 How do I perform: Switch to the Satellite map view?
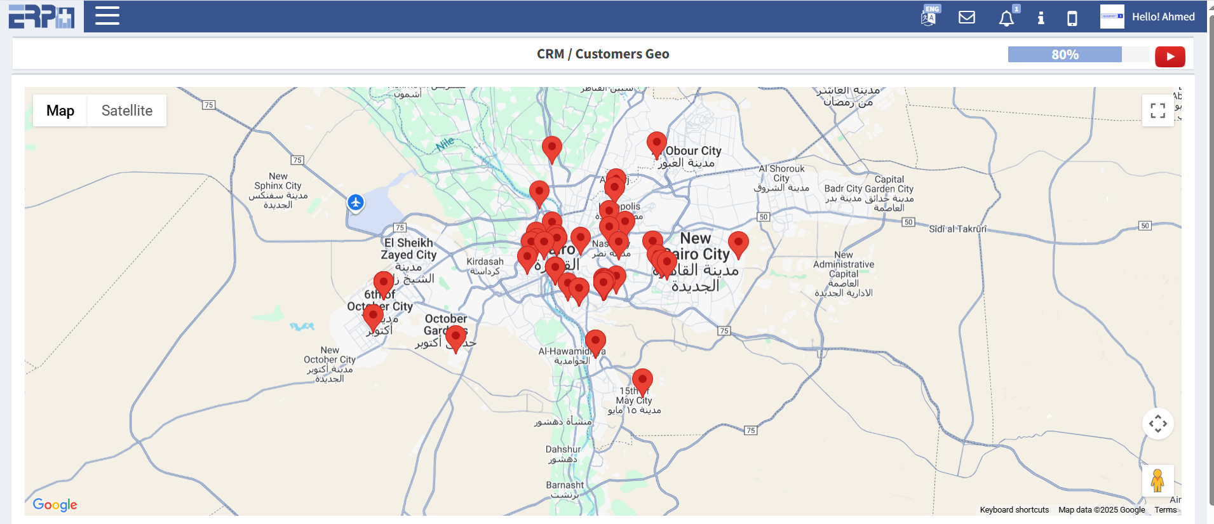(127, 111)
